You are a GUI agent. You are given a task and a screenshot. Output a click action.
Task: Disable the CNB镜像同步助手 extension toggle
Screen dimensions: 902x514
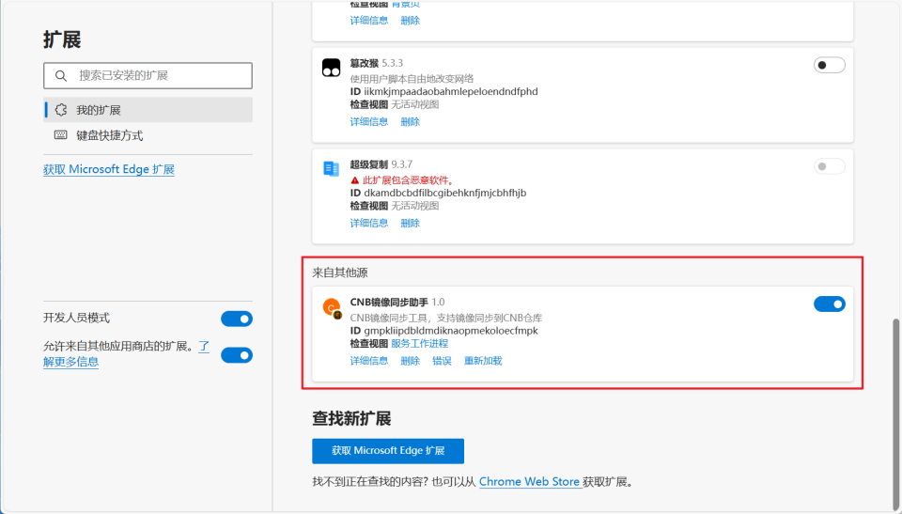(x=829, y=304)
